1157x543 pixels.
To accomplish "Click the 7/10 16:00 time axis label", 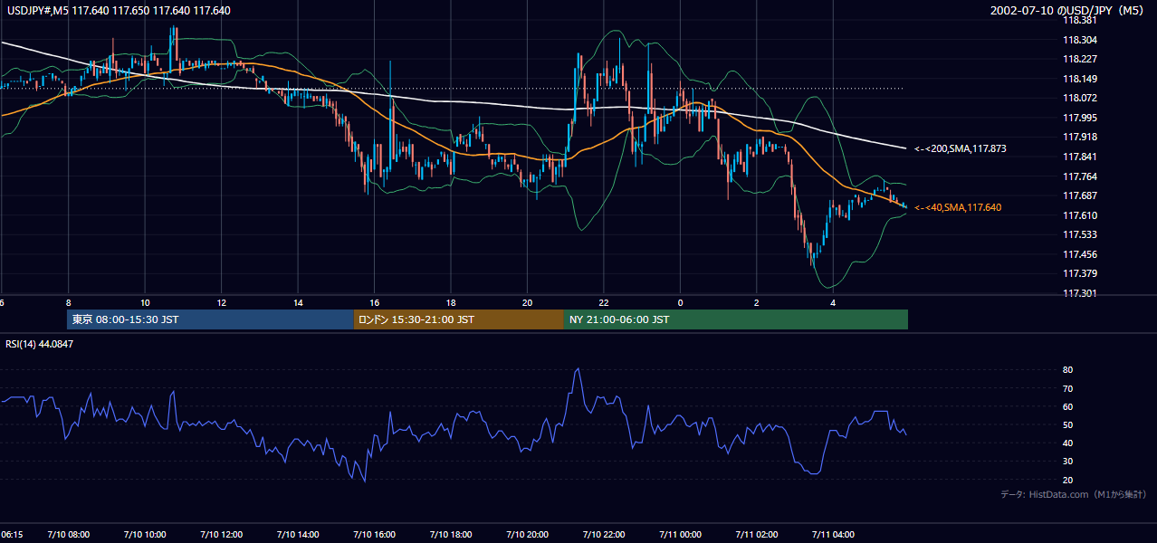I will click(375, 535).
